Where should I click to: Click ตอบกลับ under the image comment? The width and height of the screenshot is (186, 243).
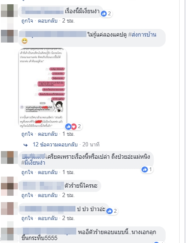click(47, 134)
